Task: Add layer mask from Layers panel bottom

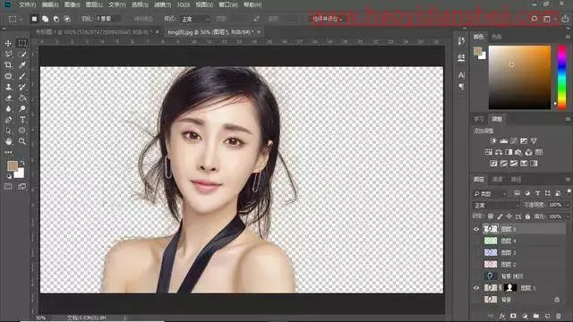Action: [513, 316]
